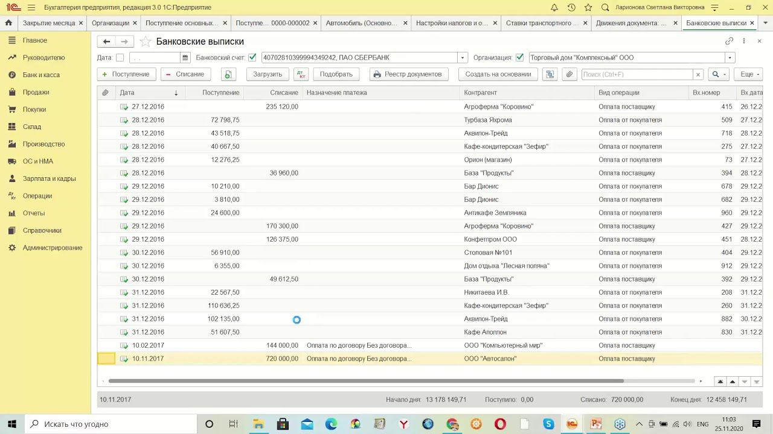Expand the Организация dropdown list
The height and width of the screenshot is (434, 773).
point(730,58)
